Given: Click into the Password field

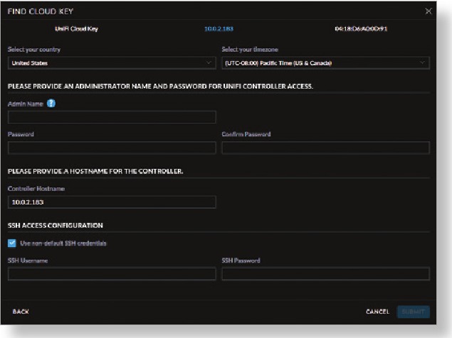Looking at the screenshot, I should coord(112,148).
